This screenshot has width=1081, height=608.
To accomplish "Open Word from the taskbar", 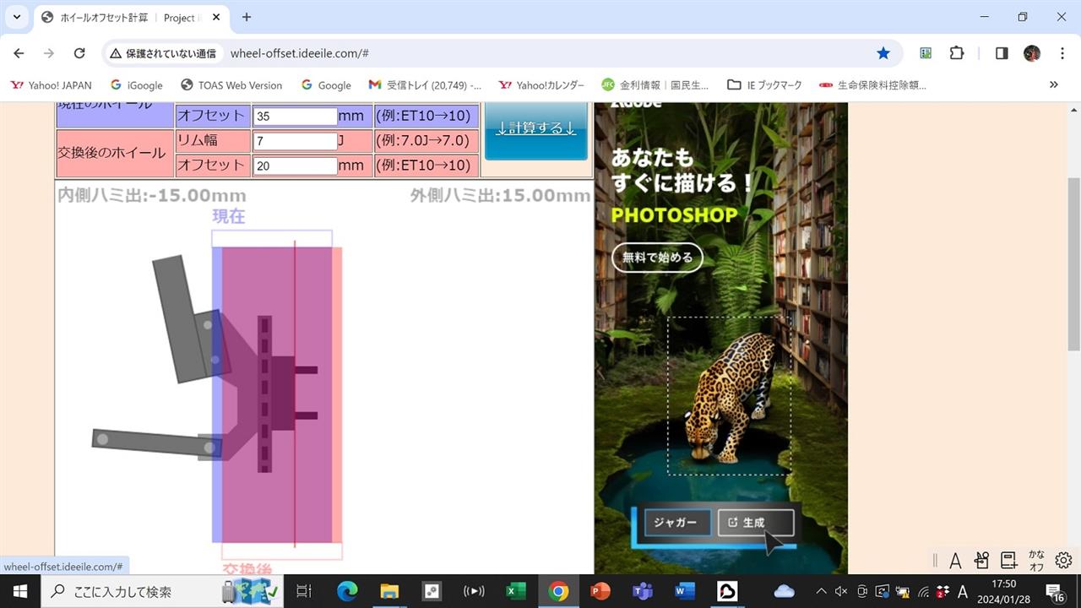I will (x=685, y=591).
